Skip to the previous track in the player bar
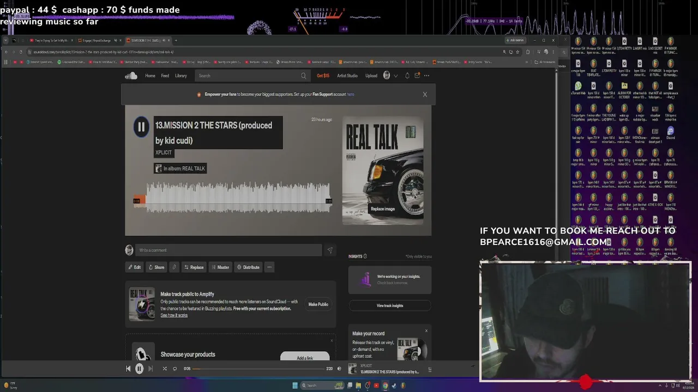This screenshot has width=698, height=392. click(x=128, y=369)
